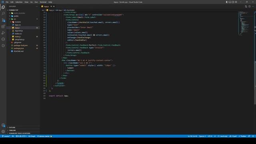This screenshot has height=144, width=256.
Task: Open index.js in the explorer
Action: point(23,36)
